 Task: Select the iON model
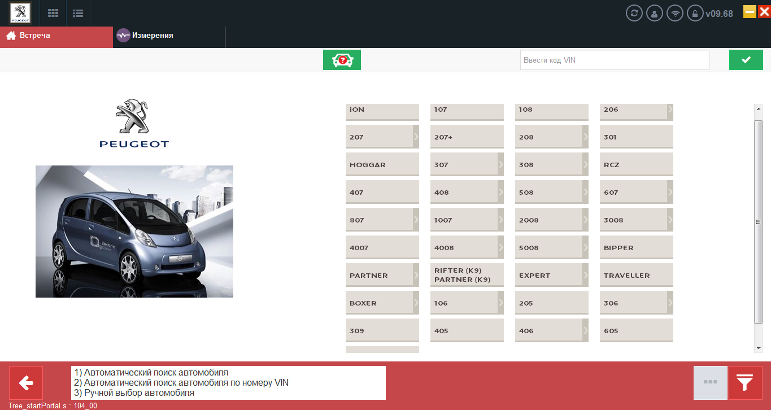(x=382, y=111)
